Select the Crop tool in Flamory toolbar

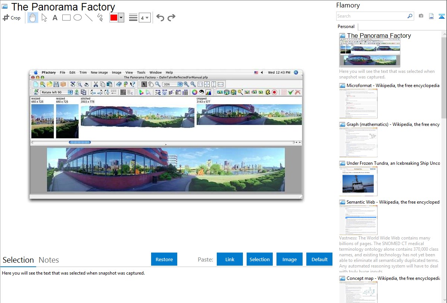(x=12, y=18)
